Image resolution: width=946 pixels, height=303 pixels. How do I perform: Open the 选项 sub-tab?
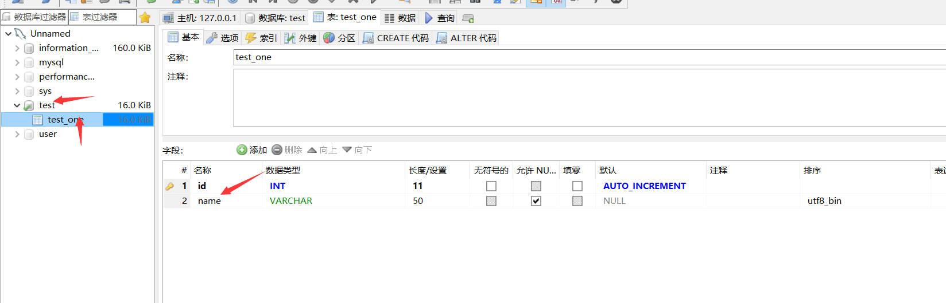223,38
